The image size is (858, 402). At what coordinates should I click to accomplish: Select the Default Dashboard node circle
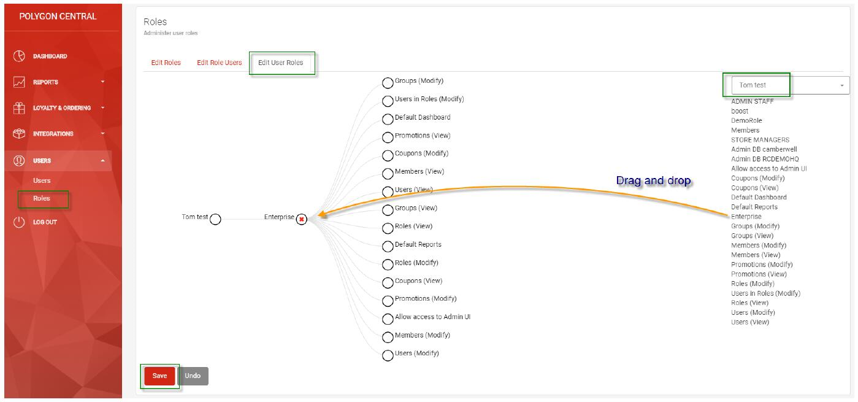388,120
